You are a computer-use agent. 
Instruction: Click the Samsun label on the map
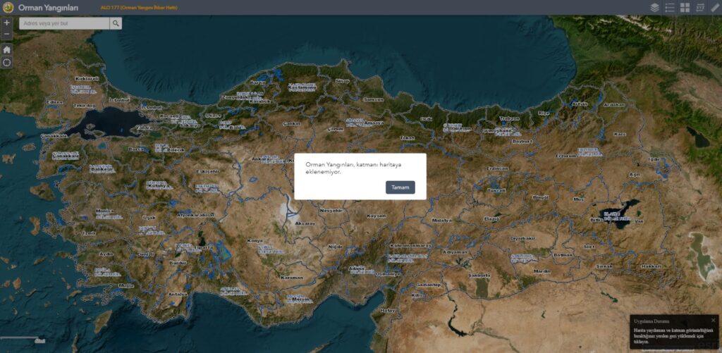[374, 99]
